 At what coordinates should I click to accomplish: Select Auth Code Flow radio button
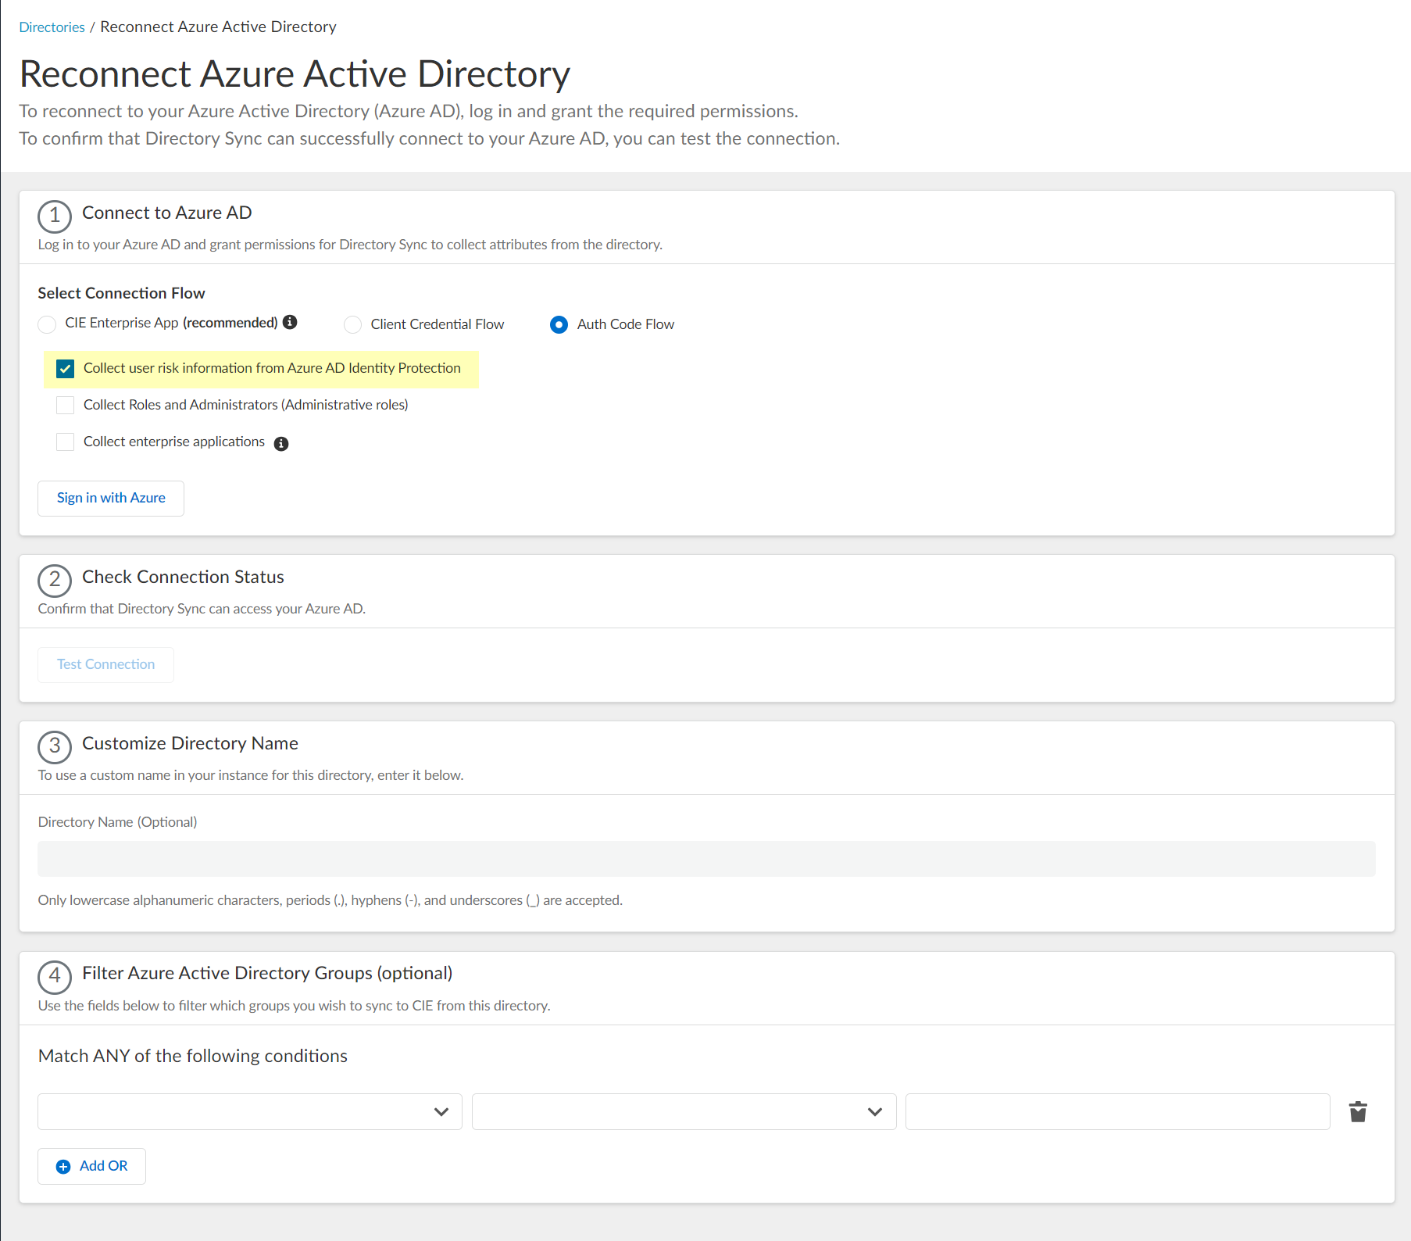559,324
